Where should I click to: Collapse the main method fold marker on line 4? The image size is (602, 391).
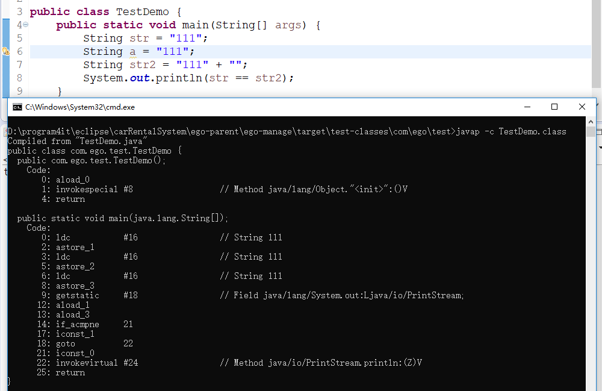point(26,25)
